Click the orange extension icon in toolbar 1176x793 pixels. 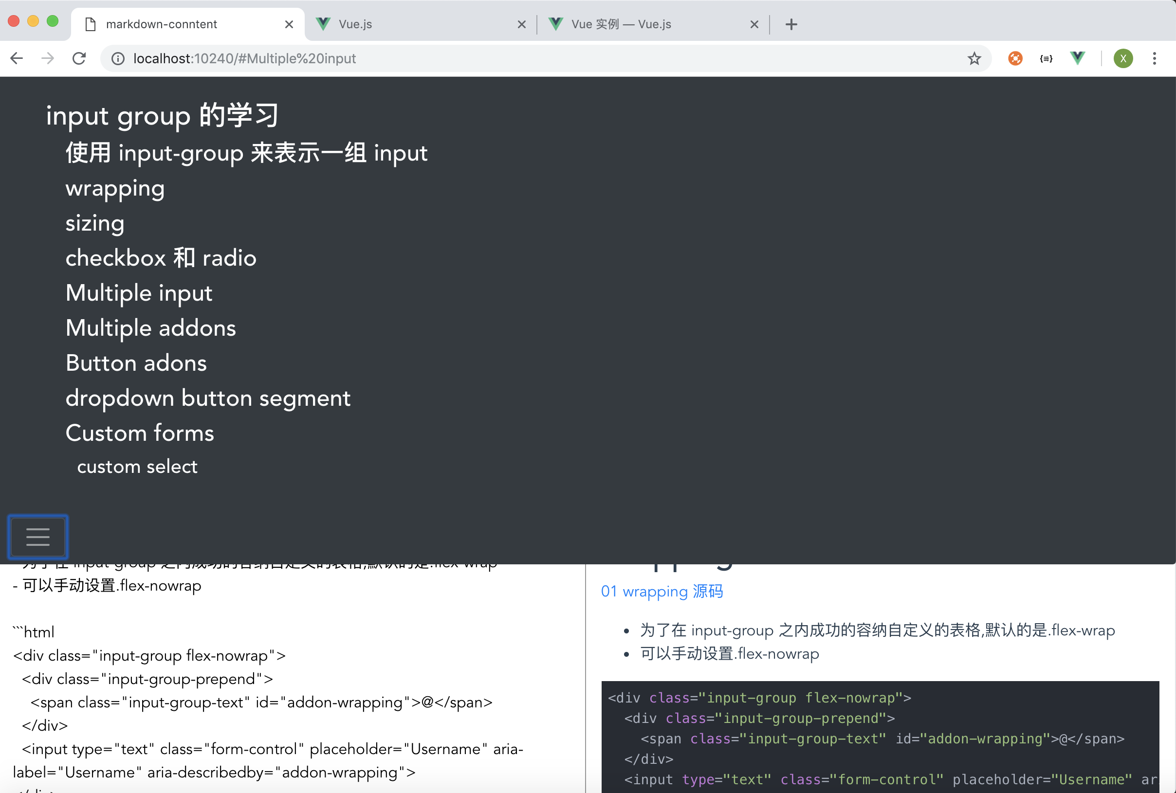(x=1014, y=58)
